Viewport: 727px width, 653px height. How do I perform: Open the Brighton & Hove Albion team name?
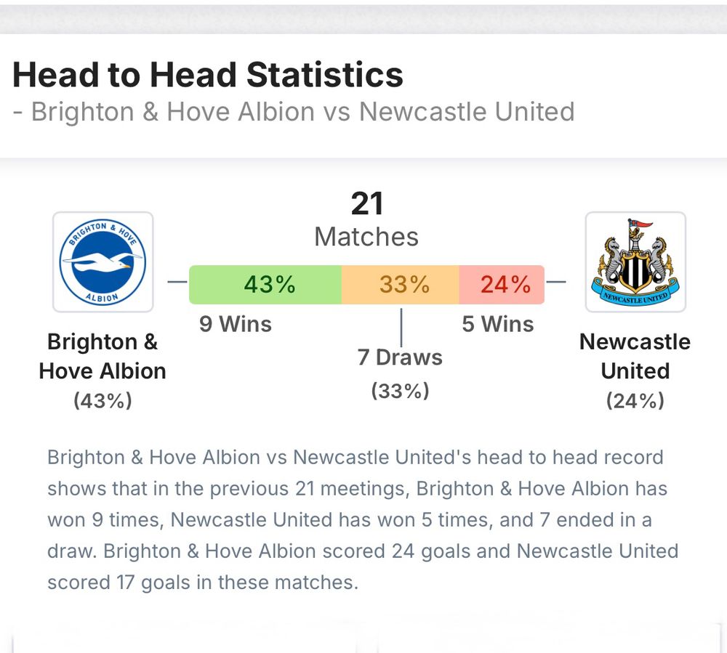pyautogui.click(x=103, y=356)
